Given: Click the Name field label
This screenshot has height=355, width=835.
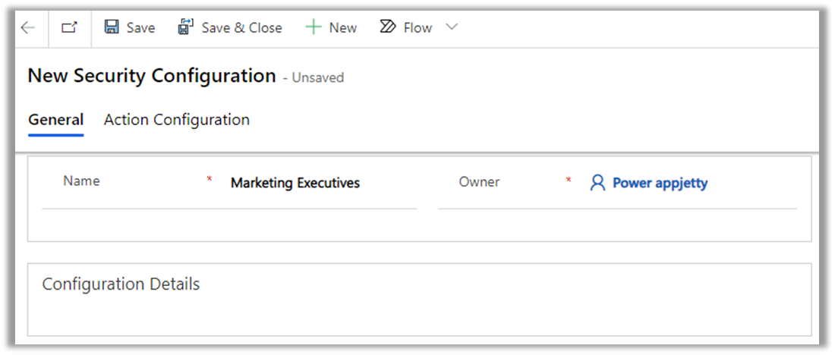Looking at the screenshot, I should click(81, 181).
